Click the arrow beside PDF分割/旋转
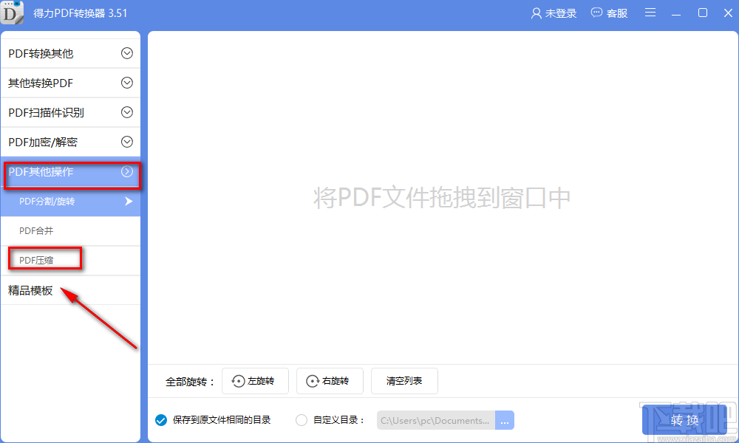 coord(128,202)
